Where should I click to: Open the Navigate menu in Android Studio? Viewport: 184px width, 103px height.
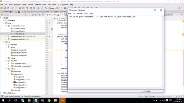[x=17, y=5]
